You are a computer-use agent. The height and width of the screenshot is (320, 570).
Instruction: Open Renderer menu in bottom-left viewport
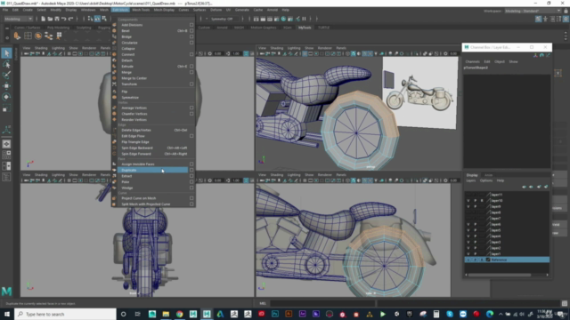pos(89,175)
